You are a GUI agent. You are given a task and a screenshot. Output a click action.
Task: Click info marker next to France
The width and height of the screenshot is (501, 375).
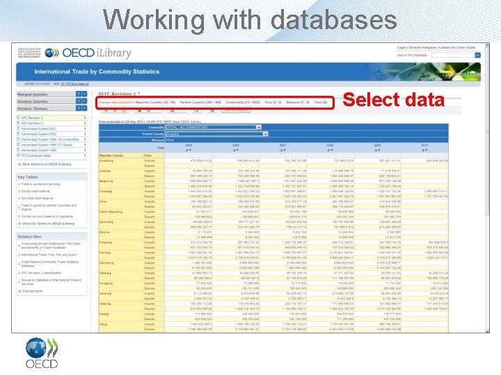click(111, 253)
